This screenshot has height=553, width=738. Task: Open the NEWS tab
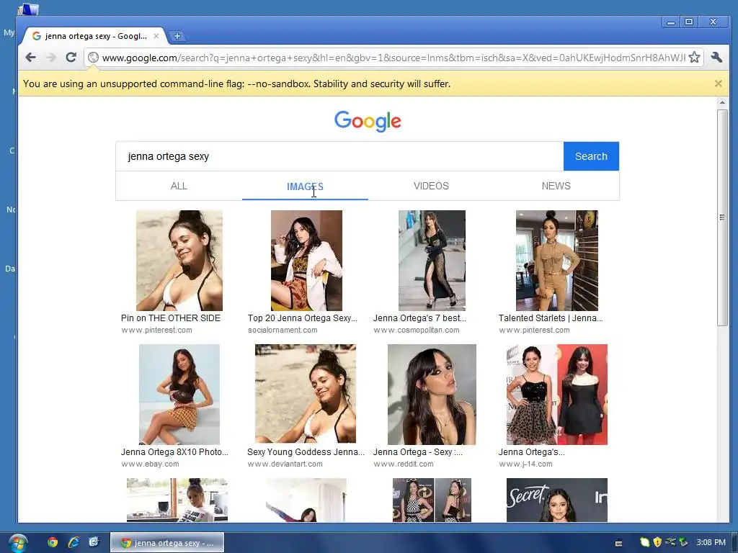pyautogui.click(x=556, y=186)
